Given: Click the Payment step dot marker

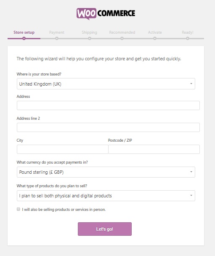Looking at the screenshot, I should pos(57,38).
